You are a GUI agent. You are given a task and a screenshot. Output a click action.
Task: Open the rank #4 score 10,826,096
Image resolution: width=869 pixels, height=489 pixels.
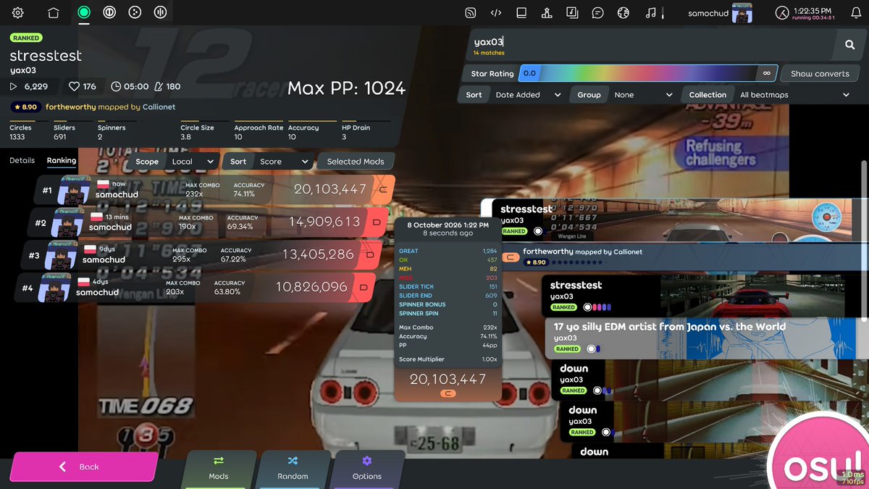pos(195,287)
